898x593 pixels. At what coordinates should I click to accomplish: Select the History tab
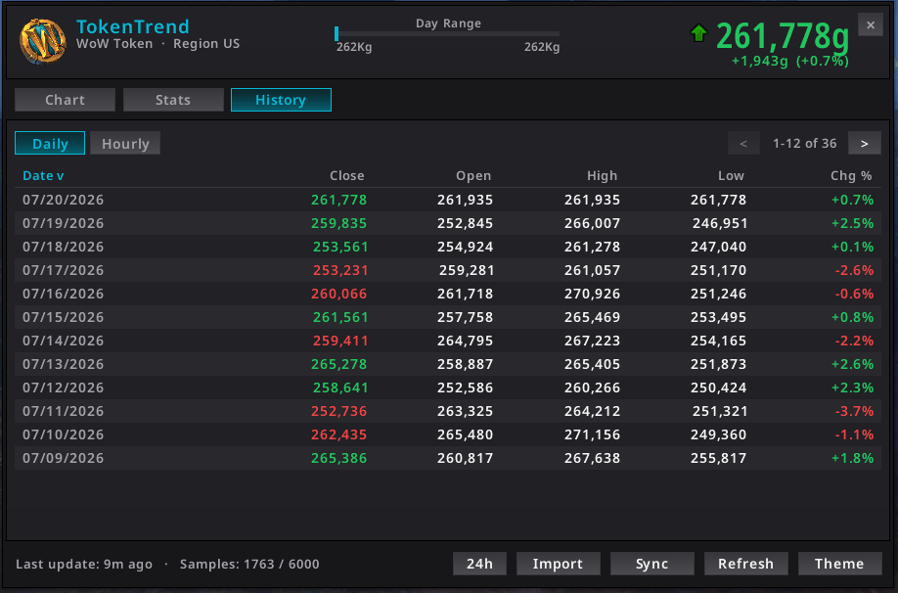[281, 100]
